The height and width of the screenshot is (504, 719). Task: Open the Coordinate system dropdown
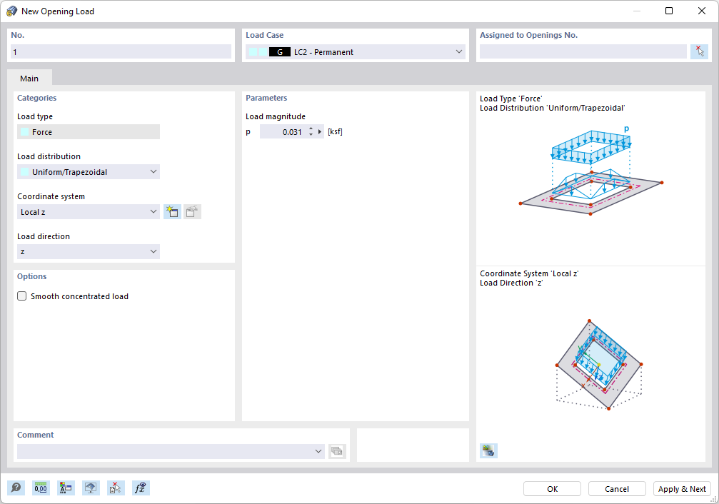(153, 211)
